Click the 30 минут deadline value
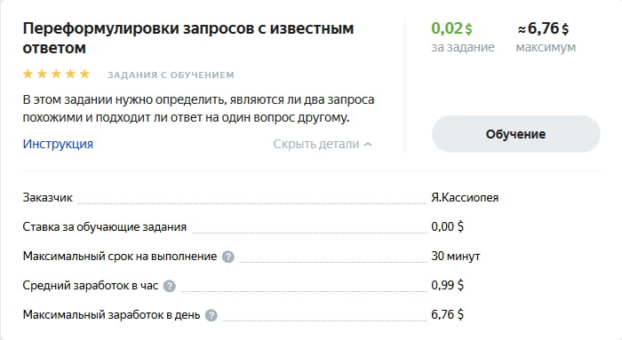This screenshot has height=340, width=622. point(455,256)
